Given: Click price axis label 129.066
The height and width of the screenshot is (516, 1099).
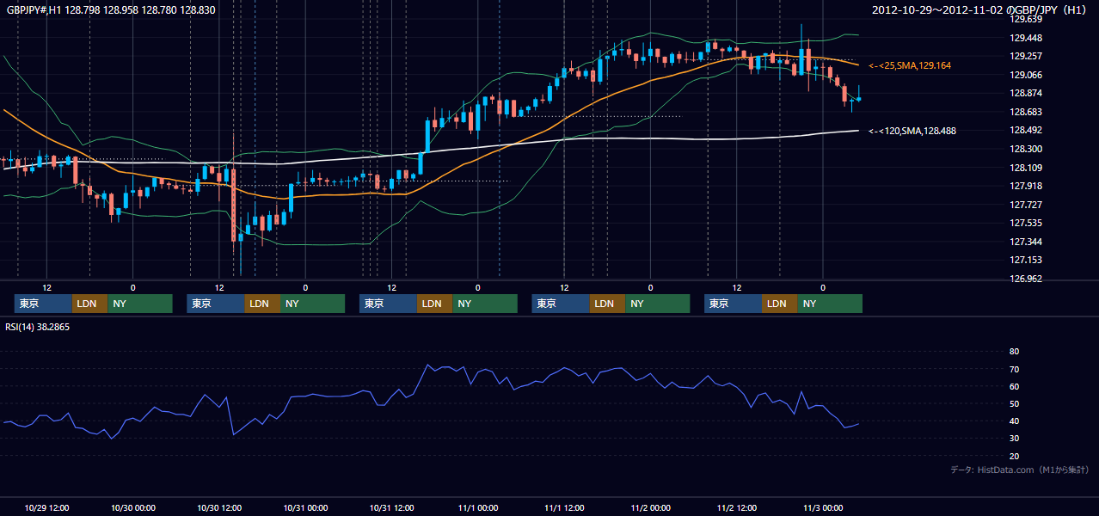Looking at the screenshot, I should 1025,75.
